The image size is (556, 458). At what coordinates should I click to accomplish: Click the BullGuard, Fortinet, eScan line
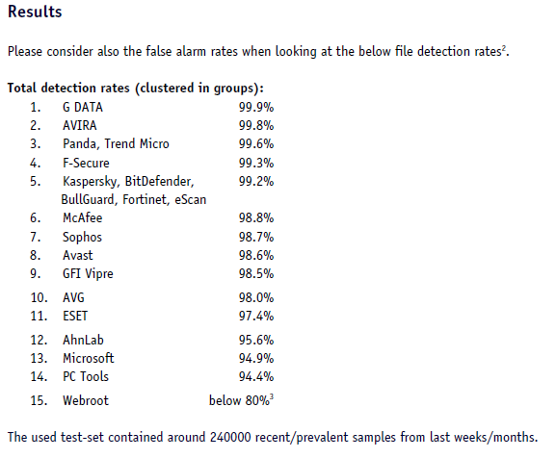pos(134,199)
